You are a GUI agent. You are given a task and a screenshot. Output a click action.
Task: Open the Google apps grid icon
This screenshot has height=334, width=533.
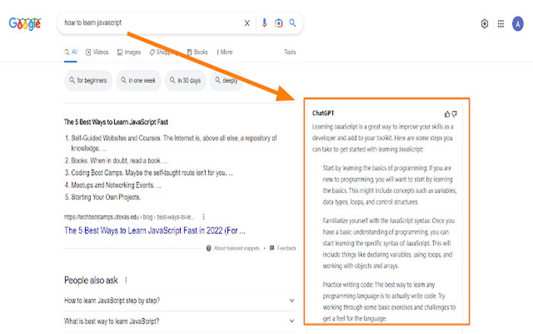[x=500, y=23]
